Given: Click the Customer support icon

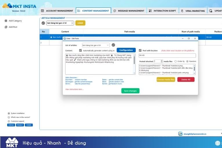Looking at the screenshot, I should pyautogui.click(x=9, y=121).
